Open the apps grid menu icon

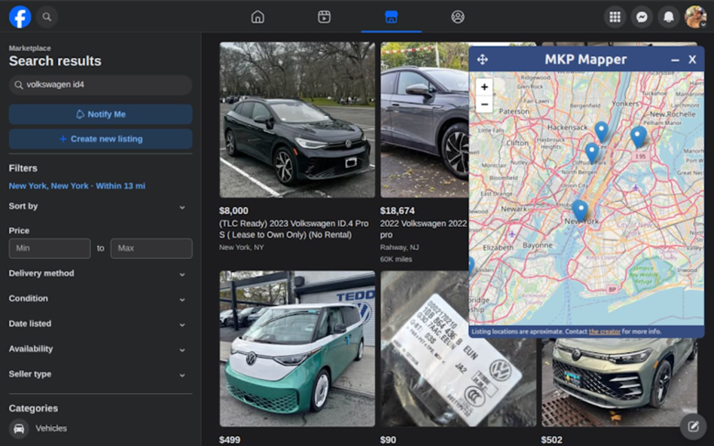click(615, 17)
